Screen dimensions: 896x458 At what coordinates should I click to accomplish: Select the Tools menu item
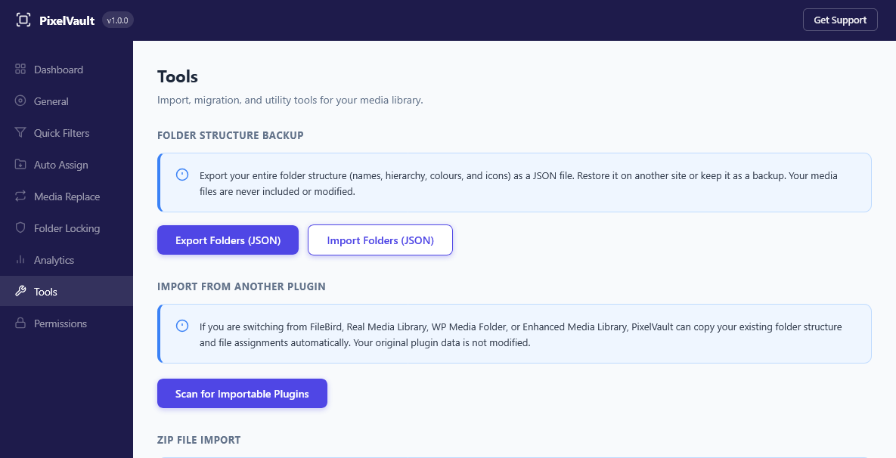(x=67, y=291)
